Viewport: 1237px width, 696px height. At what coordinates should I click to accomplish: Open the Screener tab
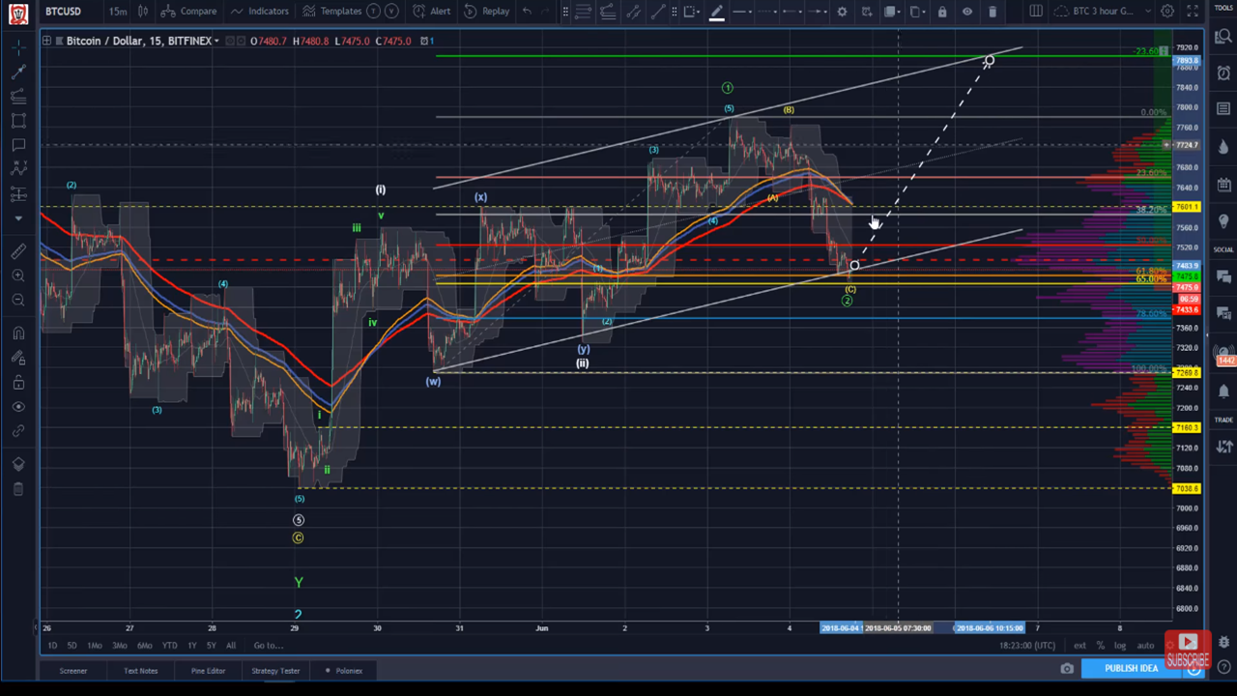coord(73,671)
